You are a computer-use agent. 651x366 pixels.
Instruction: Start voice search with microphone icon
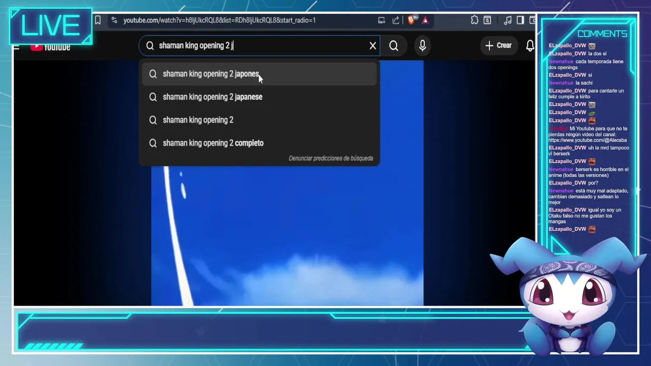423,46
